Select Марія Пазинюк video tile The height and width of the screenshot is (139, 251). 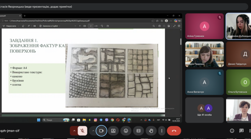[204, 54]
